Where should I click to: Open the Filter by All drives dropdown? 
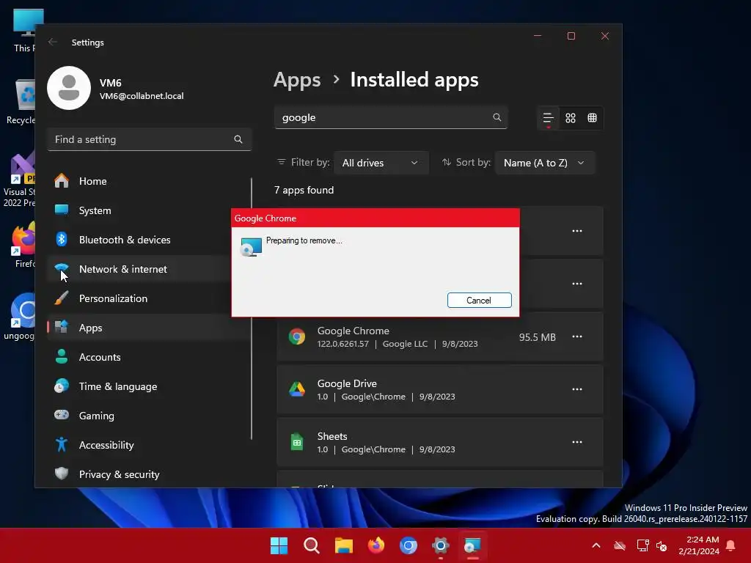coord(381,163)
